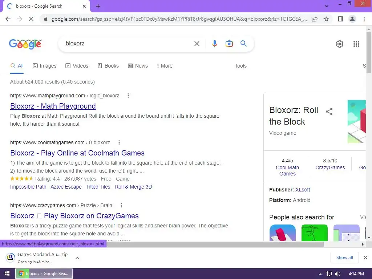The image size is (372, 279).
Task: Click Show all downloads button
Action: [x=344, y=258]
